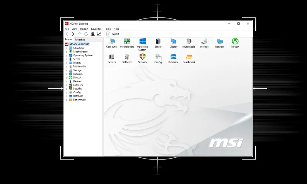Open the View menu

(74, 28)
